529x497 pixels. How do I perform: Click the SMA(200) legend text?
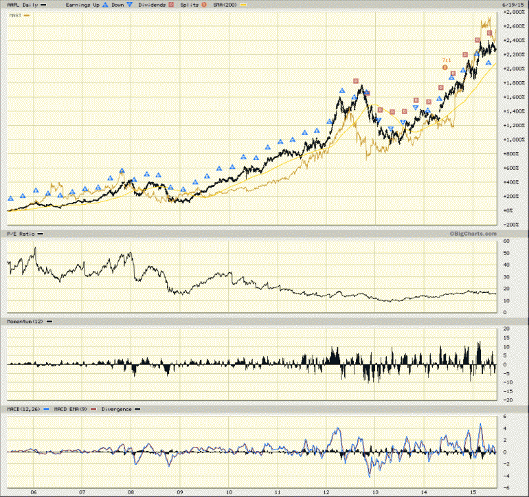click(225, 5)
